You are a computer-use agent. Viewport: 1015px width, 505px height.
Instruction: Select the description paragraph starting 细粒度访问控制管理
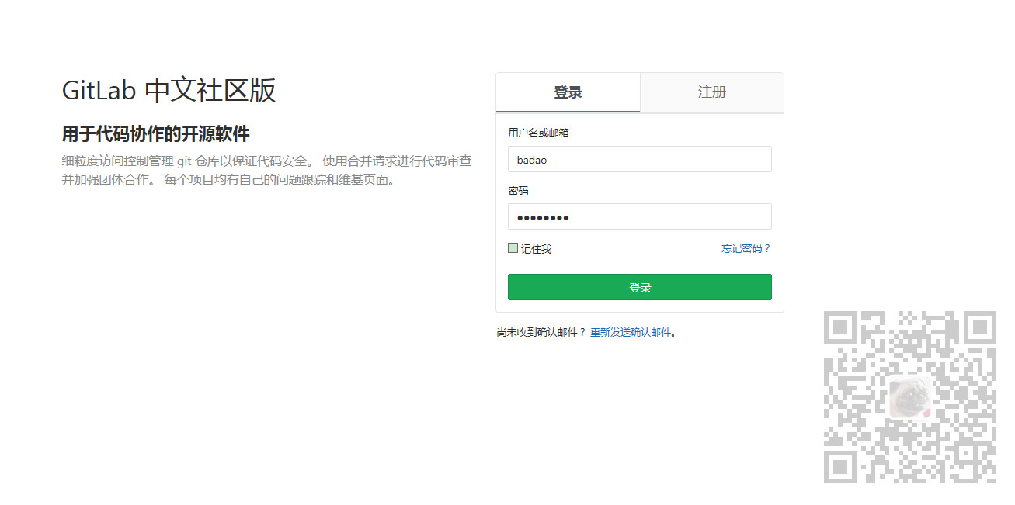point(267,171)
